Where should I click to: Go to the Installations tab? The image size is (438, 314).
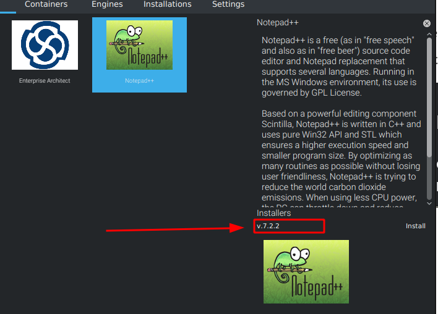[x=168, y=4]
